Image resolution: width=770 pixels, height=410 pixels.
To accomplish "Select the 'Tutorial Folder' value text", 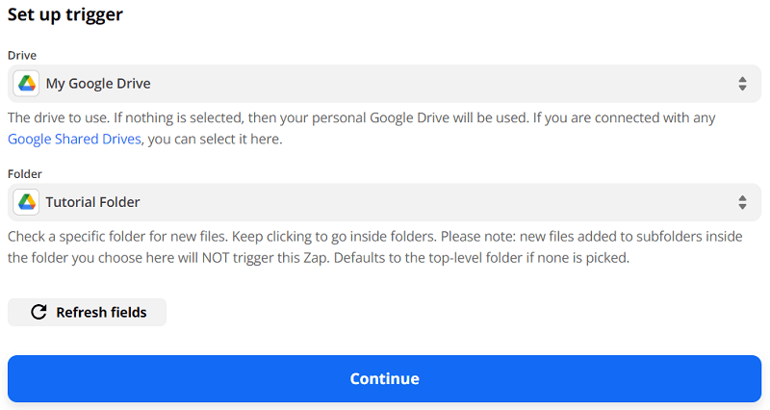I will [92, 202].
